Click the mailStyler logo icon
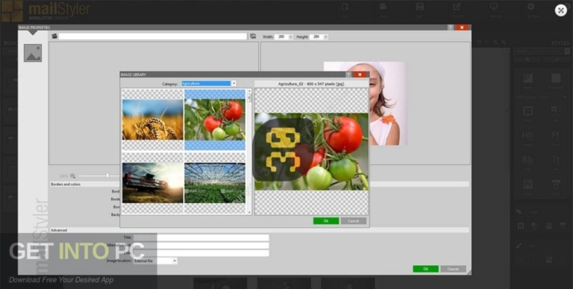This screenshot has width=573, height=289. coord(12,11)
